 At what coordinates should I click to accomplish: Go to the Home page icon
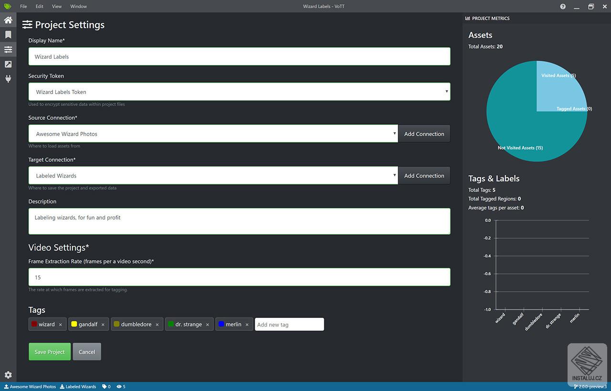8,20
